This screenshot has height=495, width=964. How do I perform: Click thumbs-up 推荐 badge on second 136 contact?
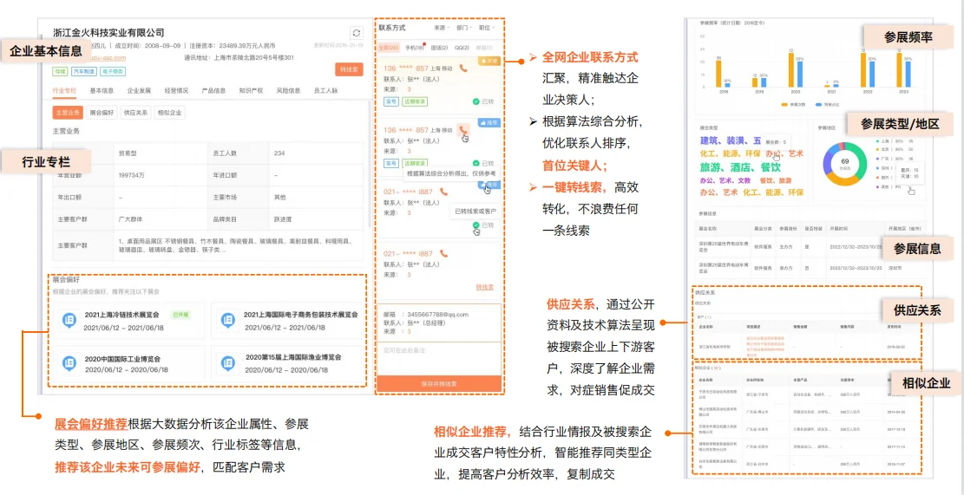489,122
